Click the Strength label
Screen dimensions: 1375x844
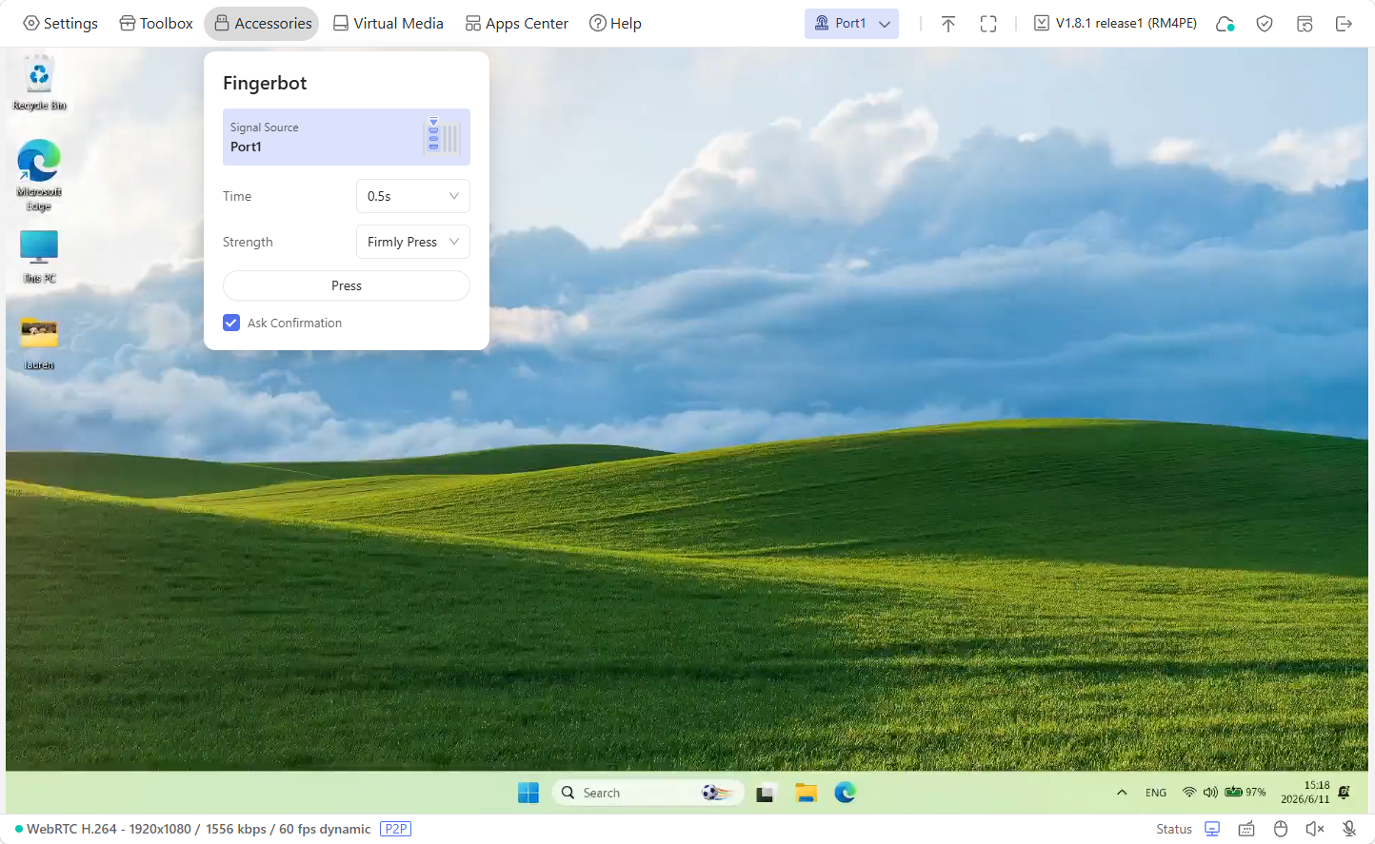248,242
